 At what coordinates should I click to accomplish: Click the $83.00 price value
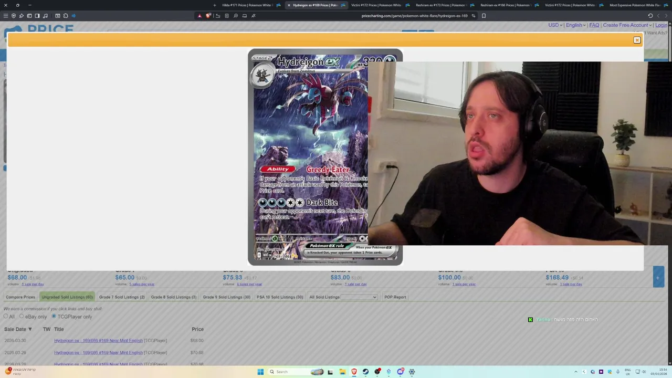tap(340, 278)
